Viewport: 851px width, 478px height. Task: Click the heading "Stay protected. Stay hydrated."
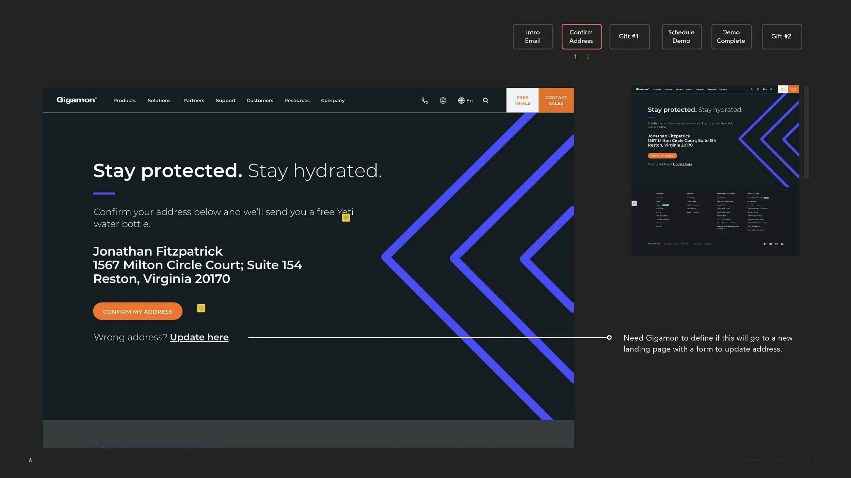[238, 170]
